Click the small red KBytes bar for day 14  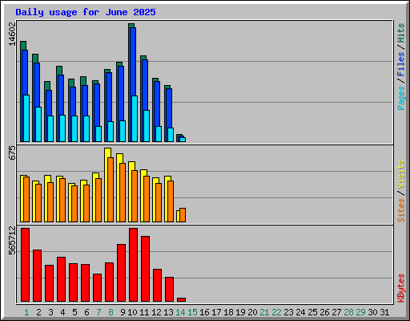pos(181,299)
